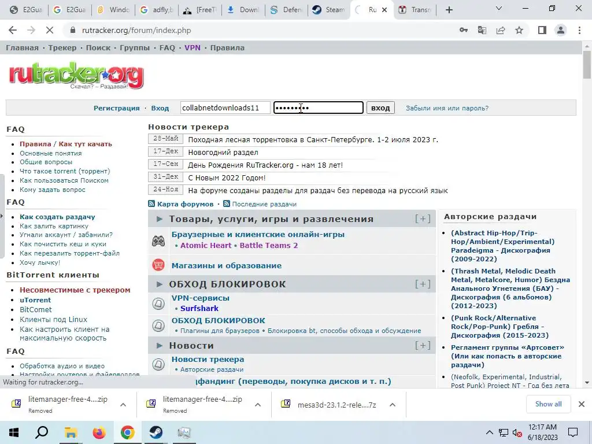Switch to the Steam browser tab
Screen dimensions: 592x444
[328, 10]
